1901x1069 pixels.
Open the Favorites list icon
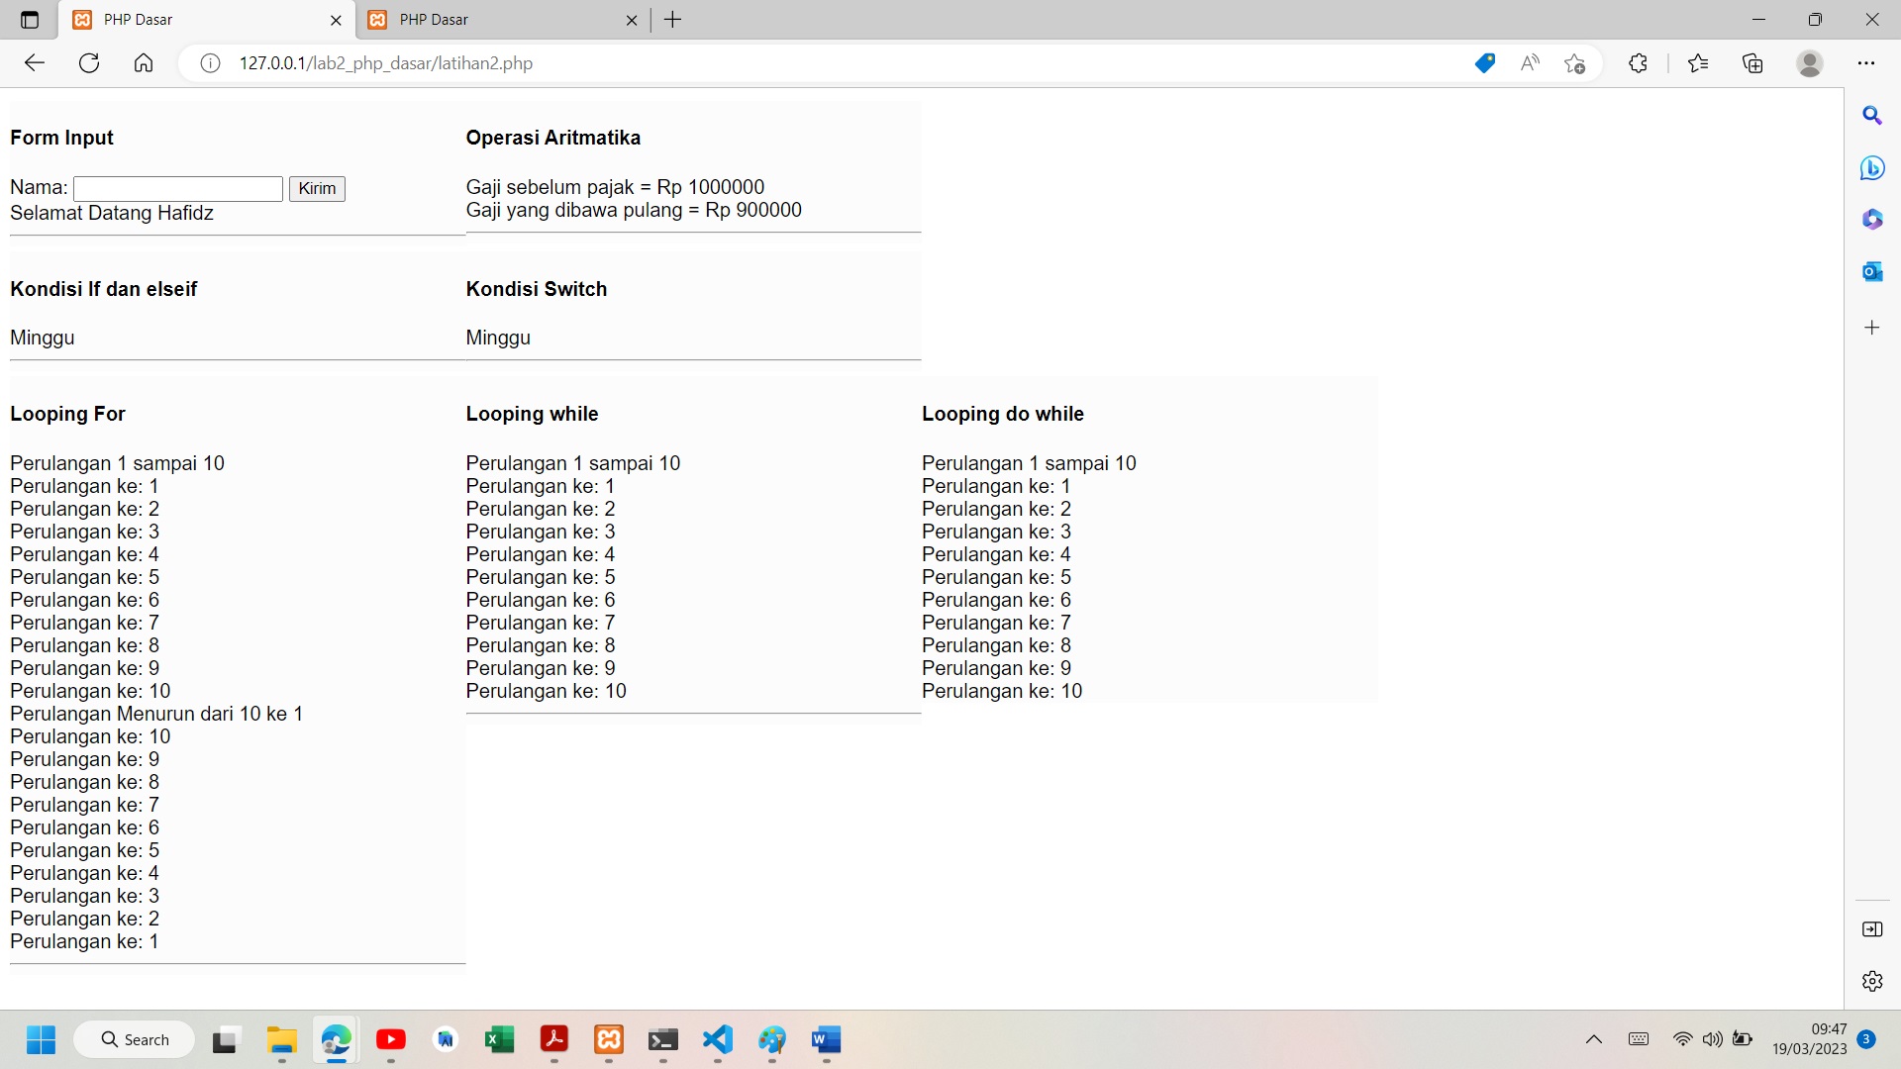[1698, 63]
